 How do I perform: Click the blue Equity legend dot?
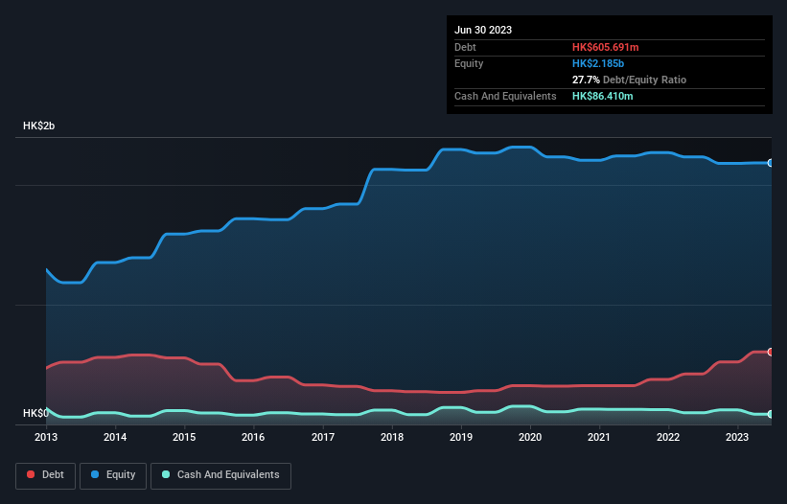pyautogui.click(x=95, y=474)
